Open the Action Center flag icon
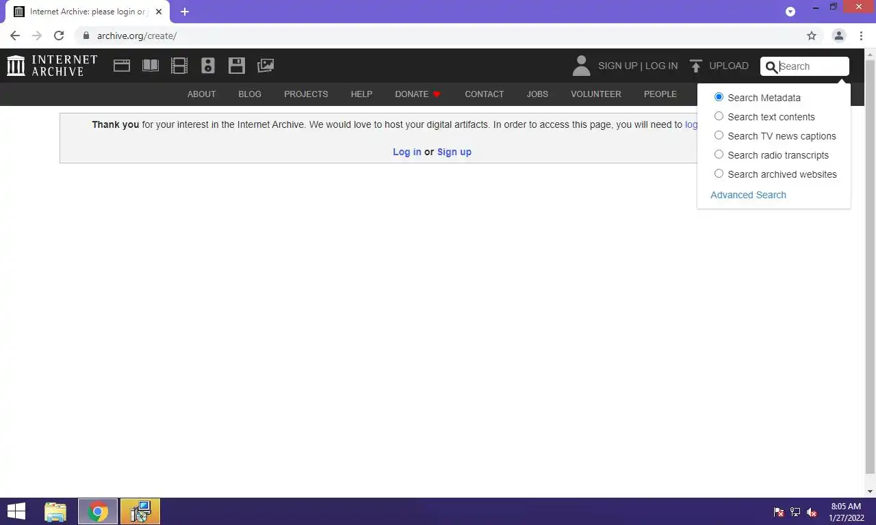Image resolution: width=876 pixels, height=525 pixels. pos(779,512)
